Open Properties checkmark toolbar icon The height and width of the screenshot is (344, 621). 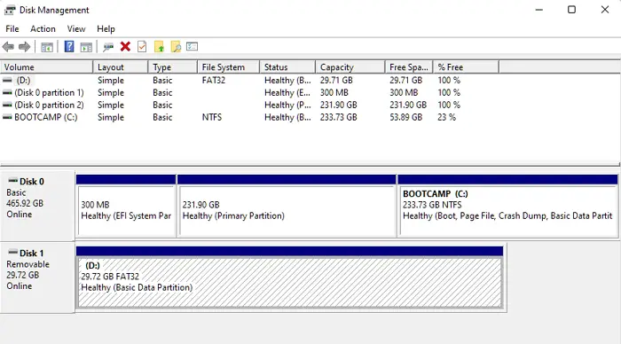click(142, 47)
